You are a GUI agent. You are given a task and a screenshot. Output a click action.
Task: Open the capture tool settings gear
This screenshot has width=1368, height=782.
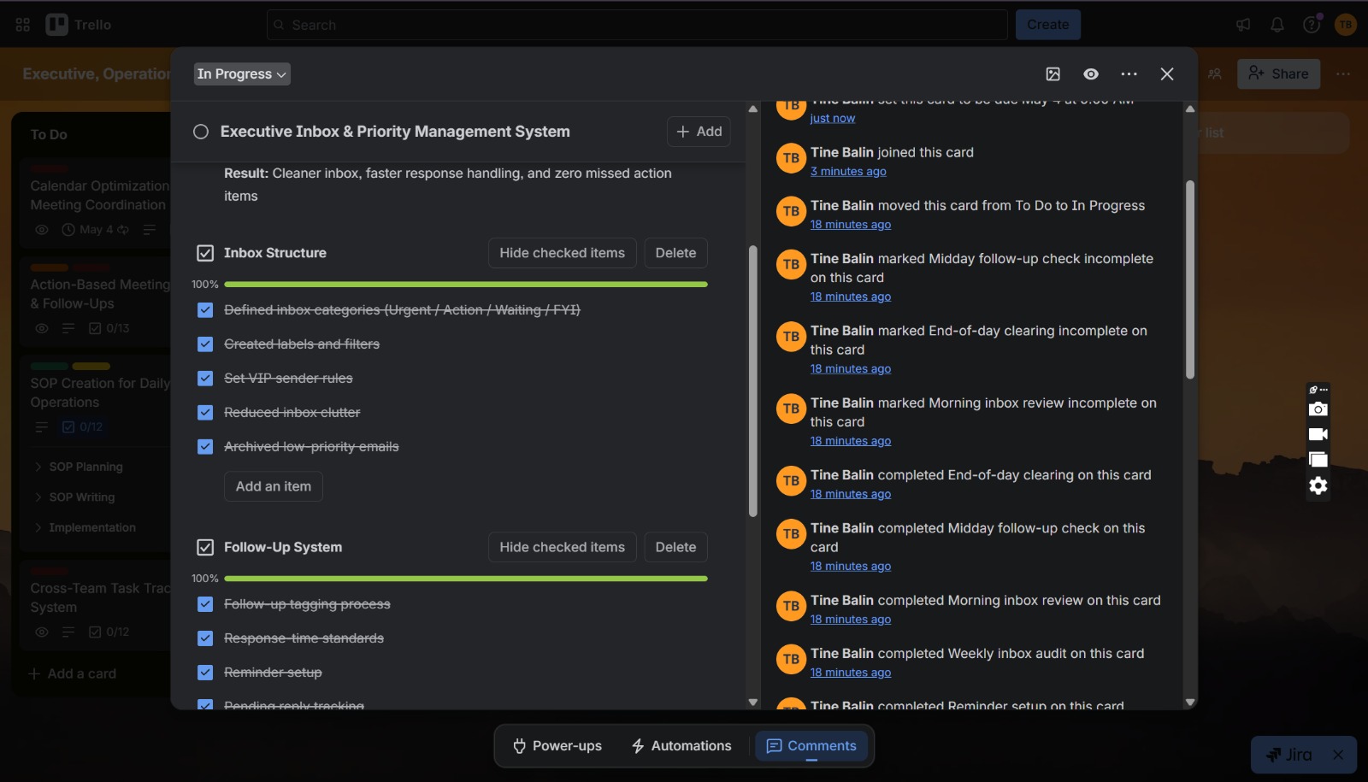click(x=1318, y=485)
